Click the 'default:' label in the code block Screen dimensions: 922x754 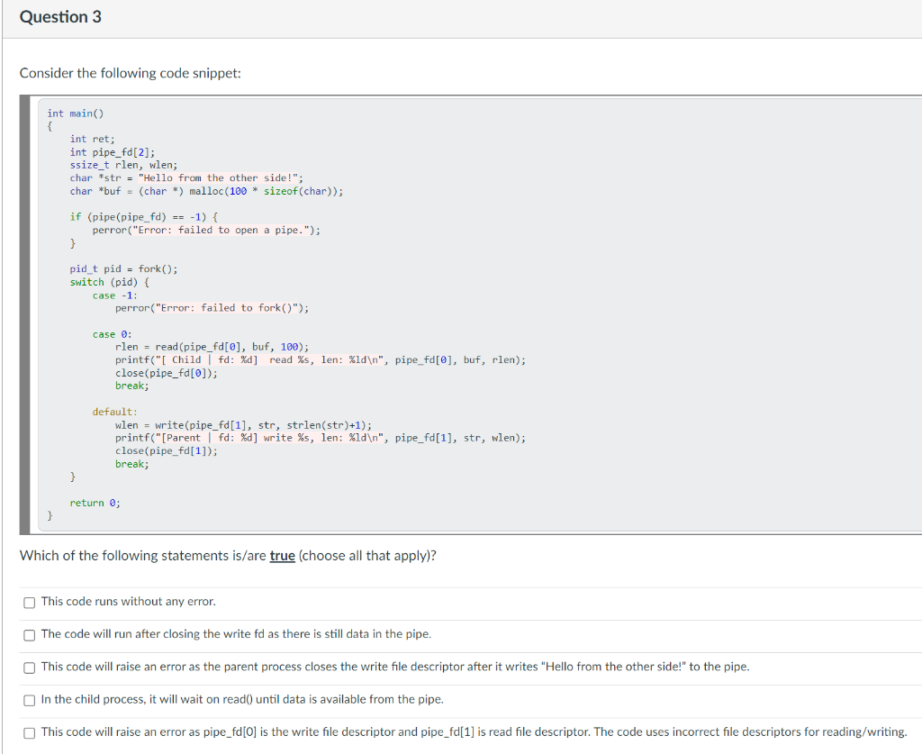tap(114, 412)
